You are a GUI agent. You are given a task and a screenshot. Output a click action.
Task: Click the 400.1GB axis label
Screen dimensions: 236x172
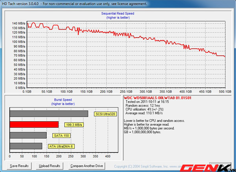pos(186,91)
